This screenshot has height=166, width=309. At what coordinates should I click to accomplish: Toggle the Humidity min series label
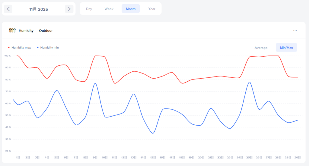pyautogui.click(x=49, y=48)
